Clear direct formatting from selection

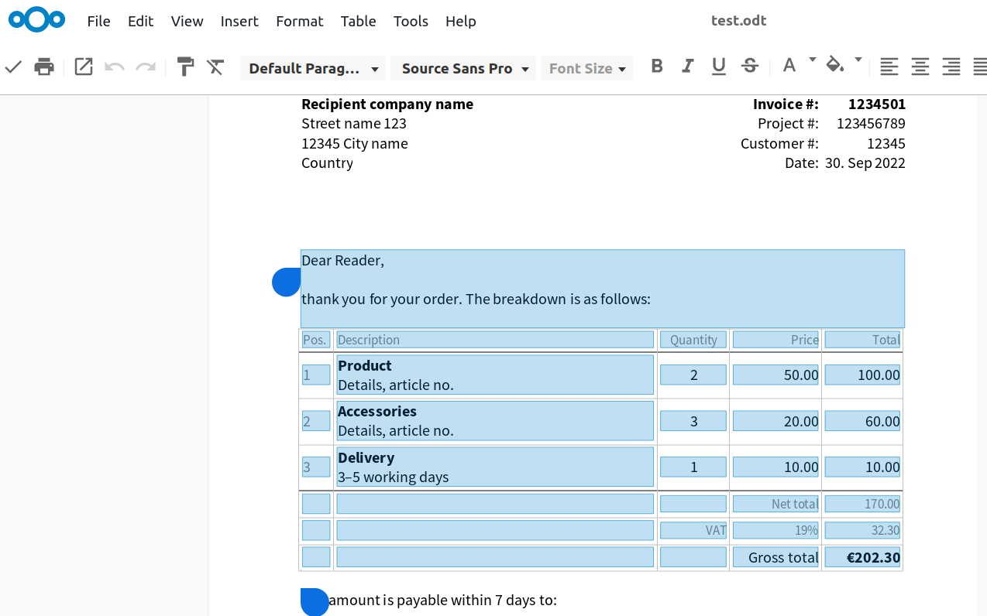tap(215, 67)
